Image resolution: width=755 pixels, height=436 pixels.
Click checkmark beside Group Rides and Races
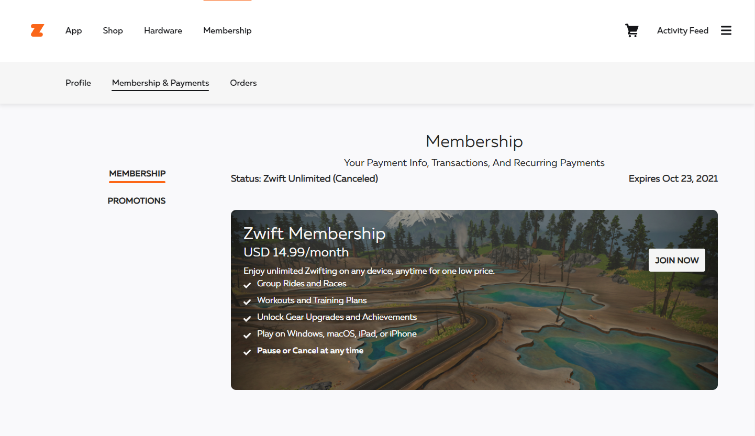coord(247,285)
